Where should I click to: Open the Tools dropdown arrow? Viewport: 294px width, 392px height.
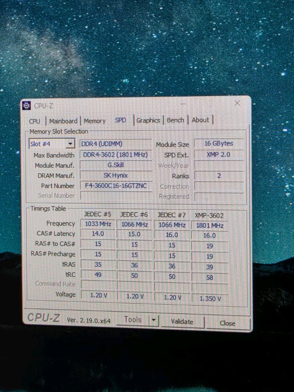click(x=154, y=320)
